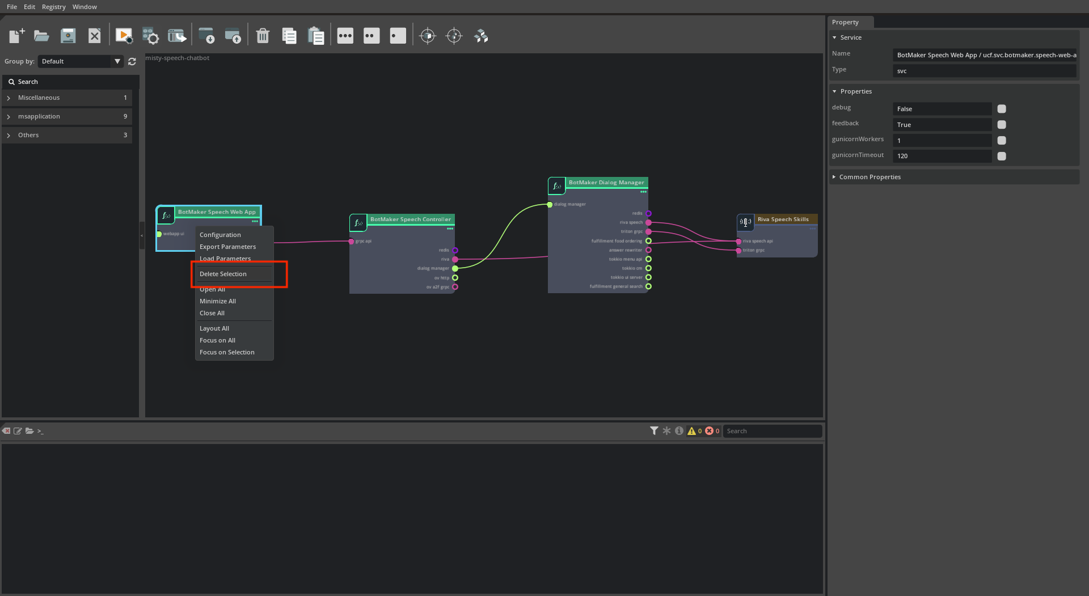The image size is (1089, 596).
Task: Click the console warnings count icon
Action: [695, 431]
